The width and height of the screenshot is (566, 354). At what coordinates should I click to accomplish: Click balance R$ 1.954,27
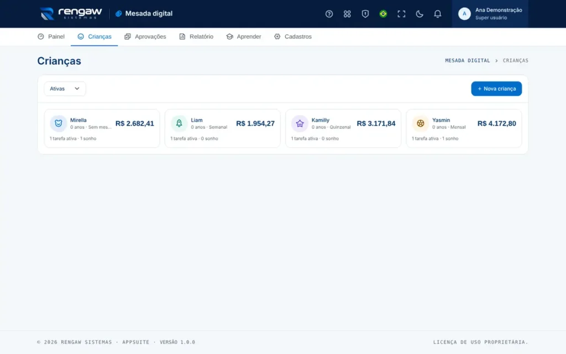(255, 123)
